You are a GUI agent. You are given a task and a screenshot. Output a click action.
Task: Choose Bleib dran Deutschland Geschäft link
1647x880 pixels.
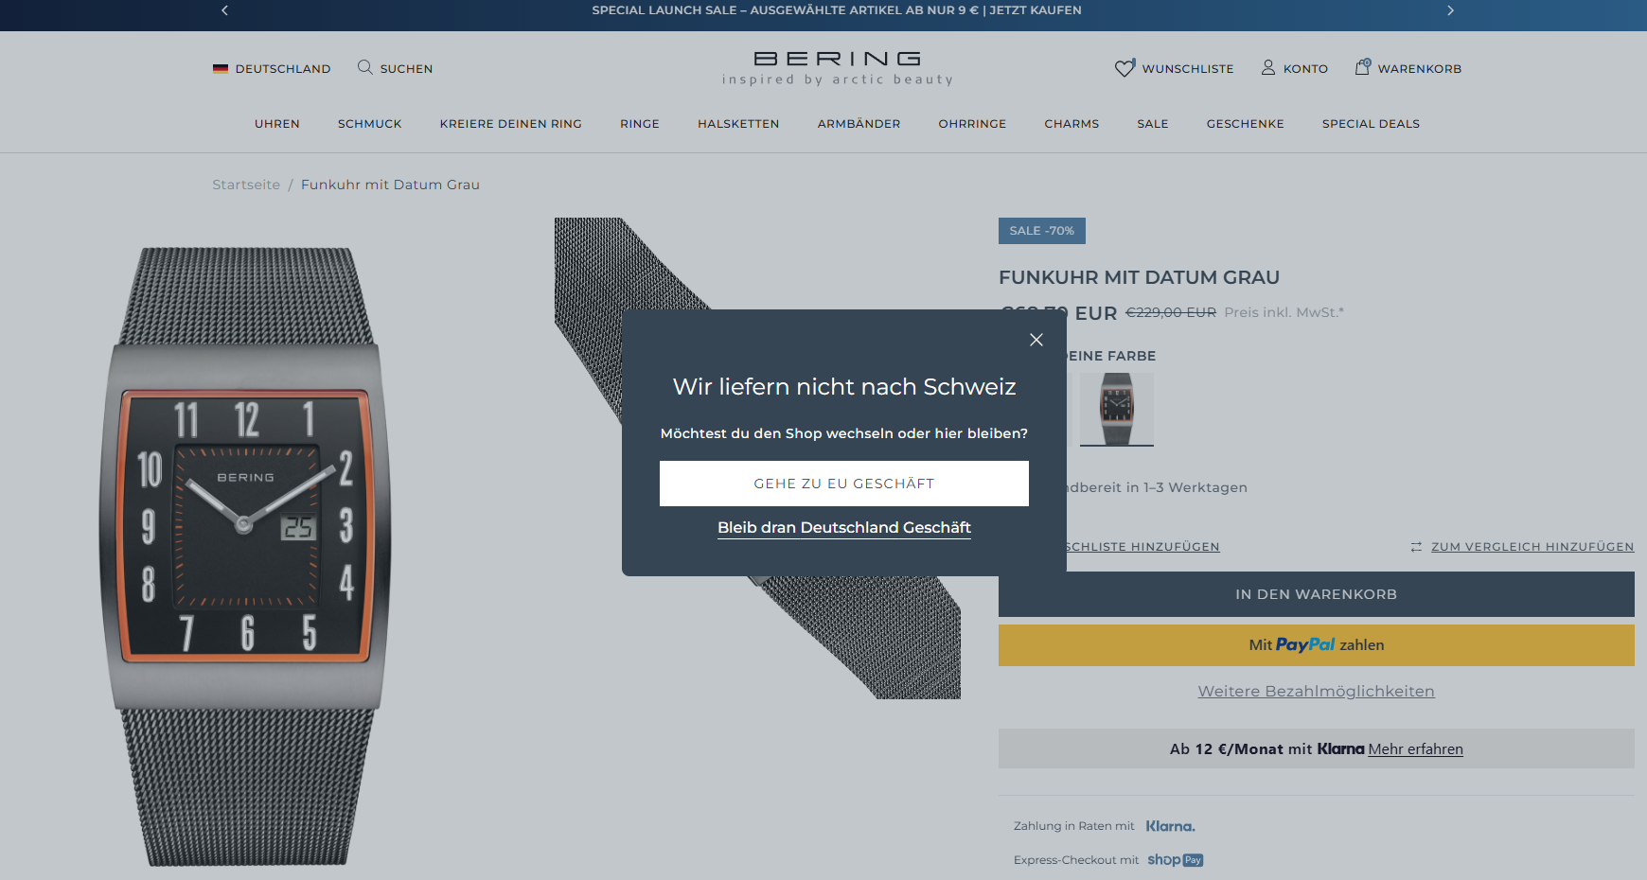tap(844, 528)
